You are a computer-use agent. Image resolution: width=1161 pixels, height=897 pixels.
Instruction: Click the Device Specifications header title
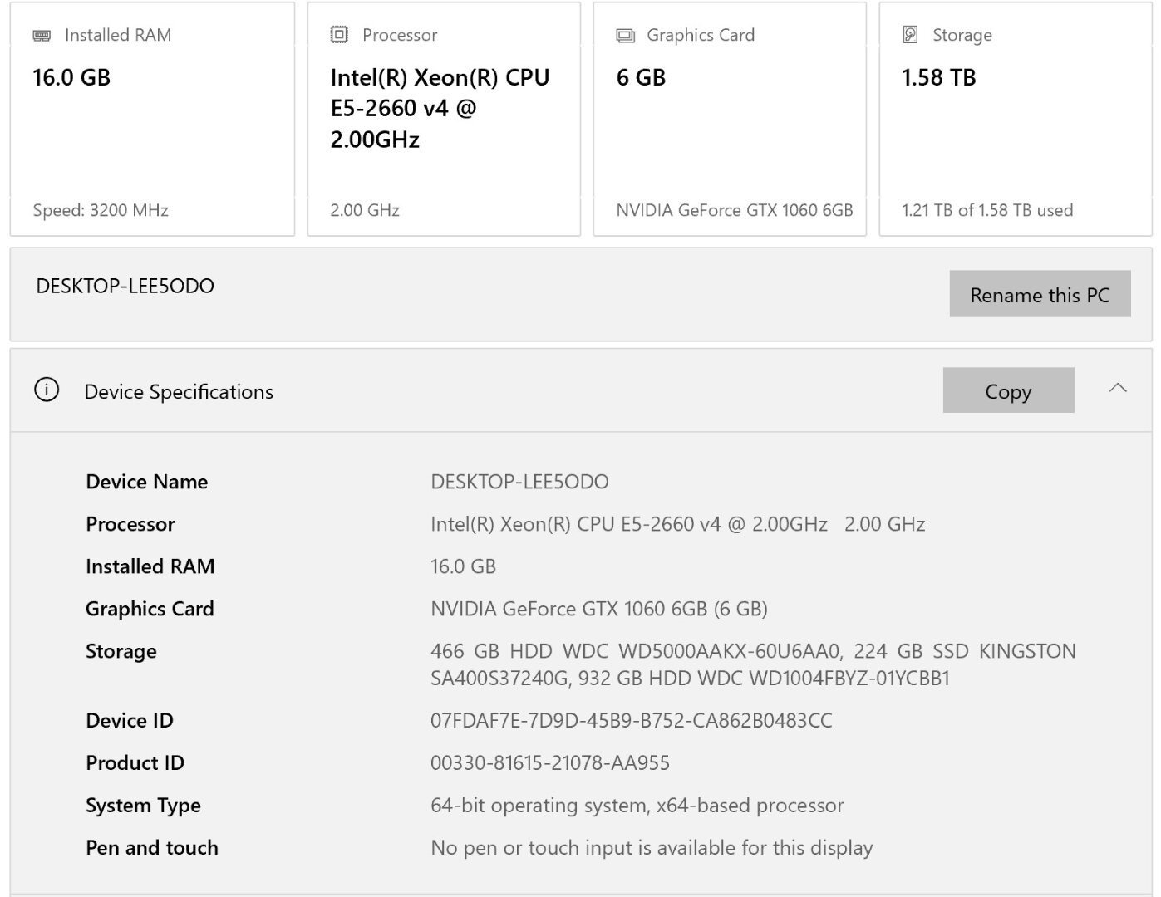click(179, 392)
